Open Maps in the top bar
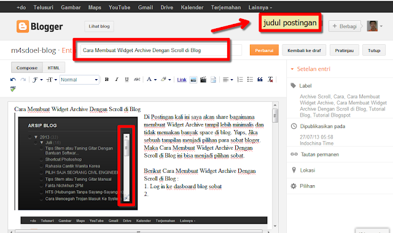Viewport: 393px width, 233px height. coord(95,7)
